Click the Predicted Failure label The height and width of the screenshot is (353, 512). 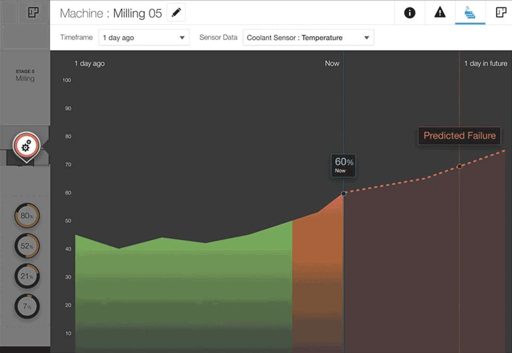pos(460,136)
